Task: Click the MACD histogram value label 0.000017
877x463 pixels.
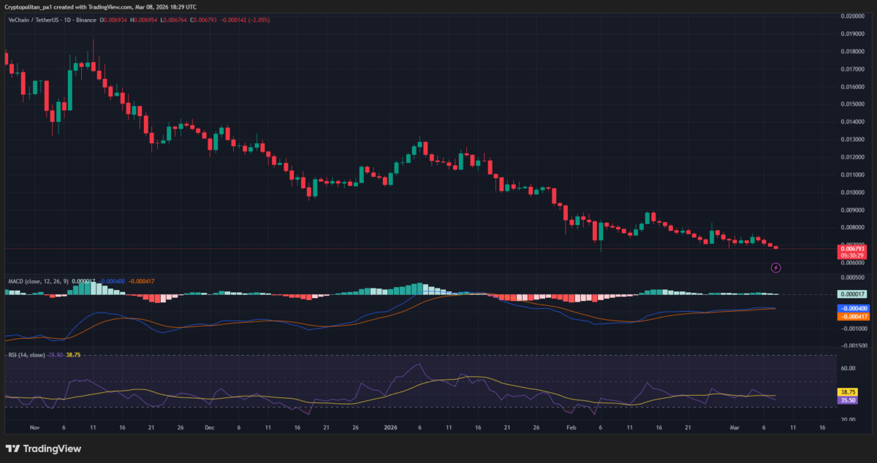Action: click(x=852, y=294)
